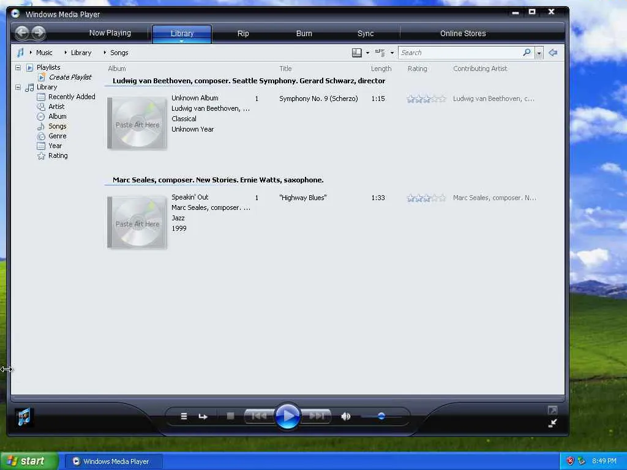The image size is (627, 470).
Task: Click the Create Playlist link
Action: (70, 77)
